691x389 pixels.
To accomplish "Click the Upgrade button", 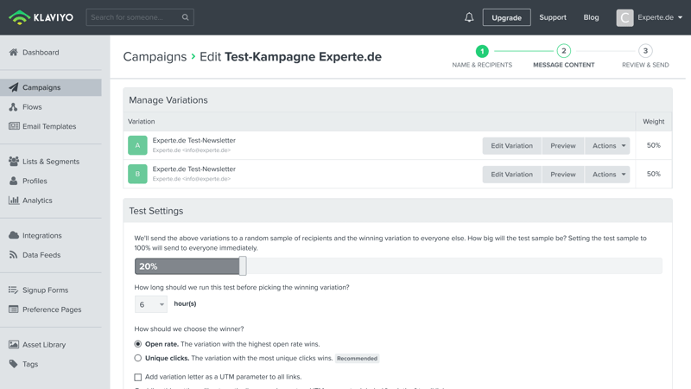I will click(x=506, y=17).
